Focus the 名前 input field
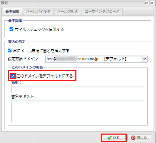Viewport: 156px width, 143px height. (77, 89)
